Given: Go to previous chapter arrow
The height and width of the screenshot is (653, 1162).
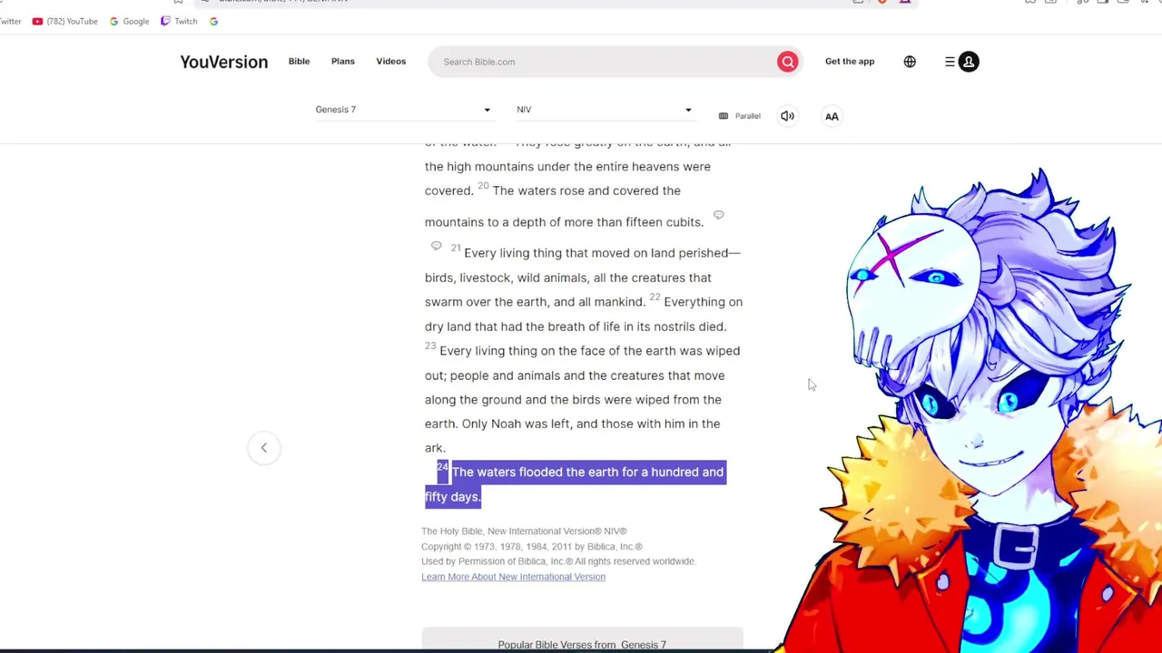Looking at the screenshot, I should 264,447.
